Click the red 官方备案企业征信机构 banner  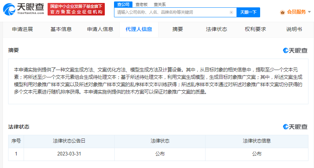pyautogui.click(x=76, y=9)
